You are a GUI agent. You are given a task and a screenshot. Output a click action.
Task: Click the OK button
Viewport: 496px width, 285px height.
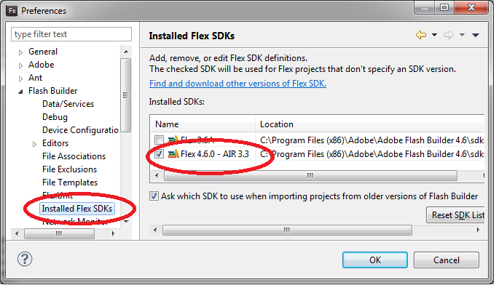375,260
